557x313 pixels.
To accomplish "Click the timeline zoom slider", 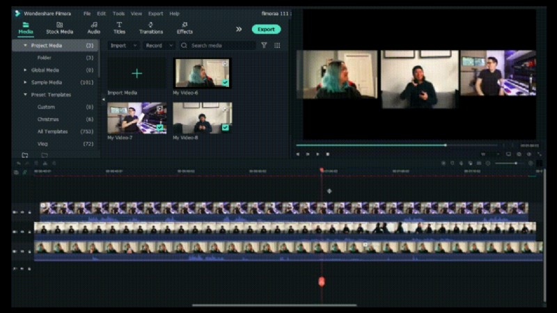I will click(509, 163).
